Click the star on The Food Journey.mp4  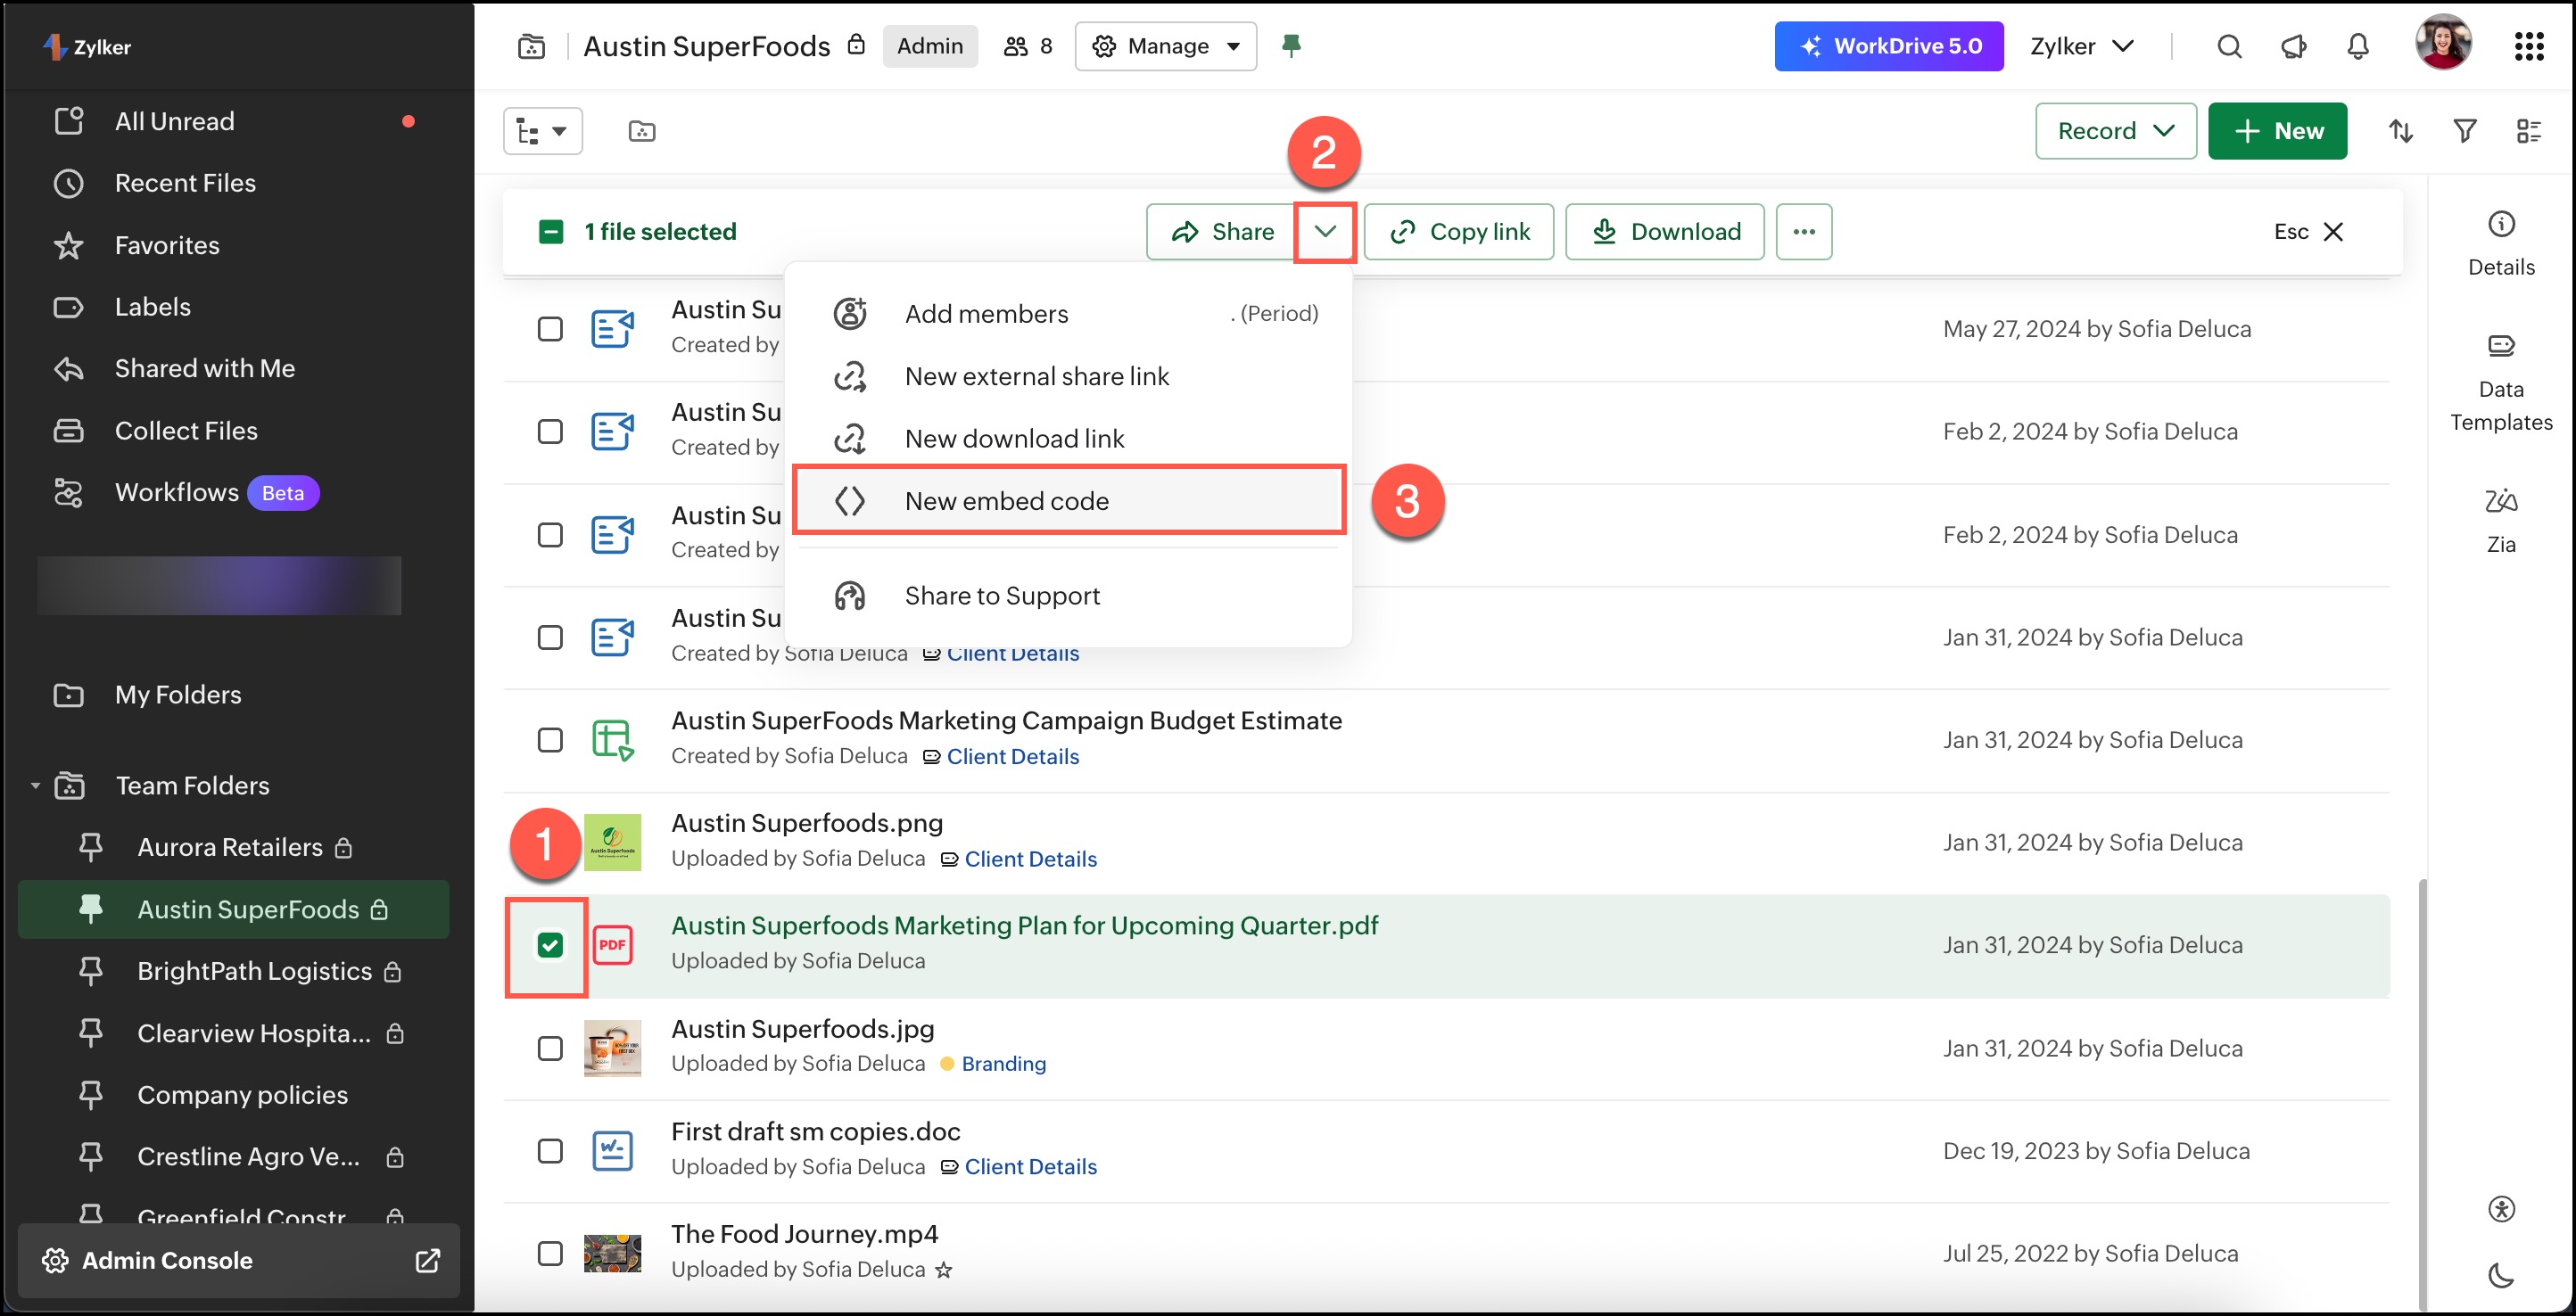[x=943, y=1270]
